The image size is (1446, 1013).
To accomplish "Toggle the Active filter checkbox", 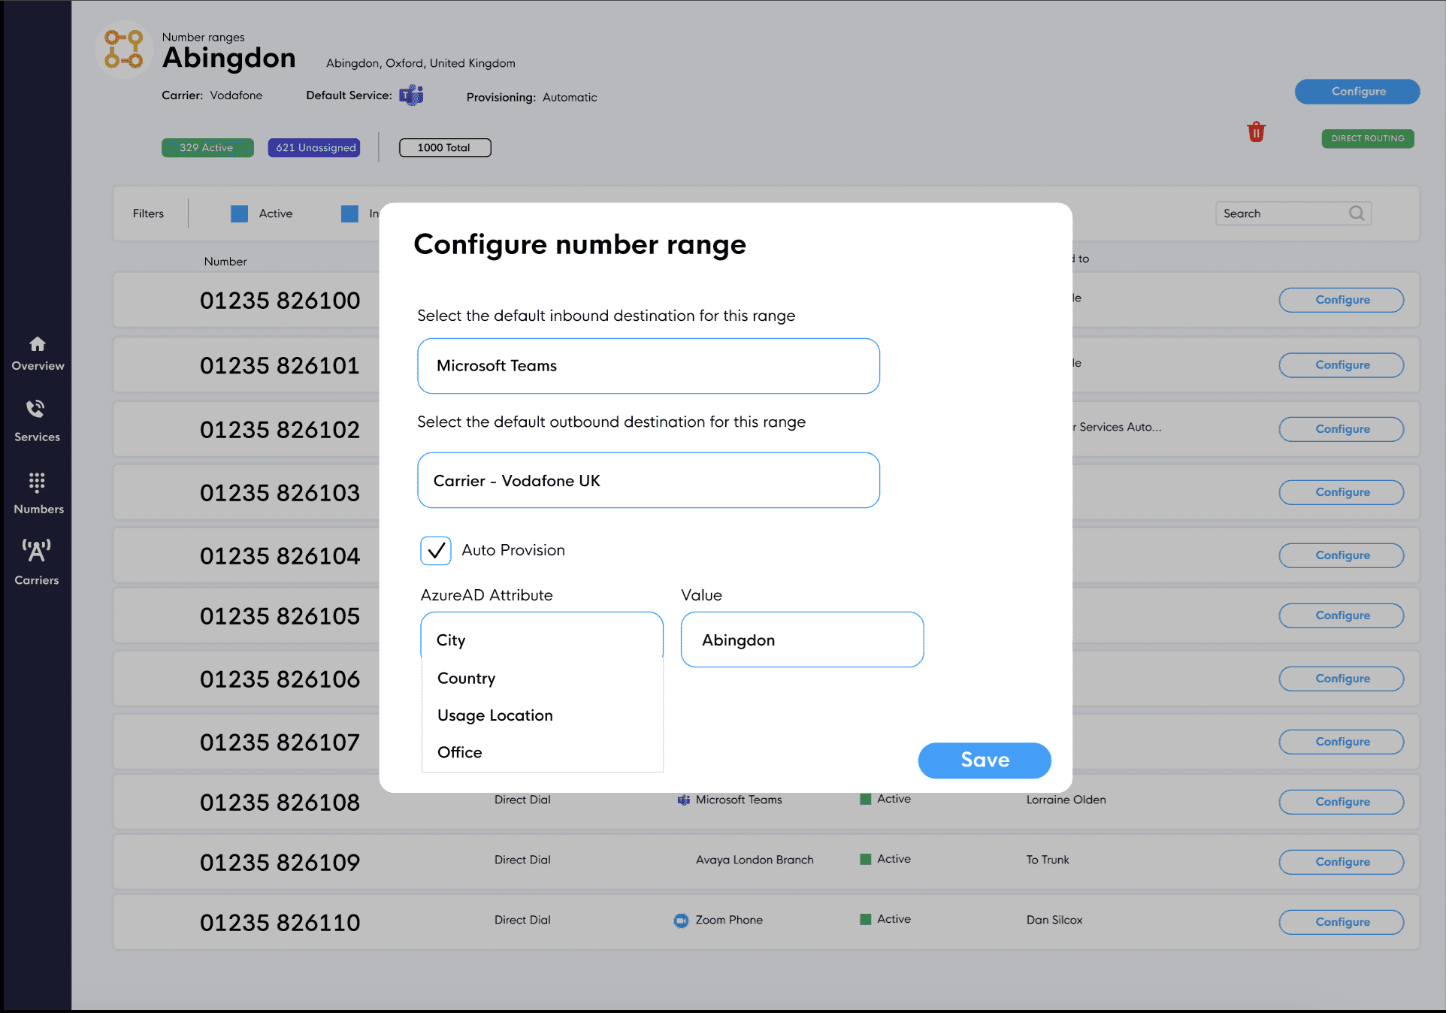I will click(239, 213).
